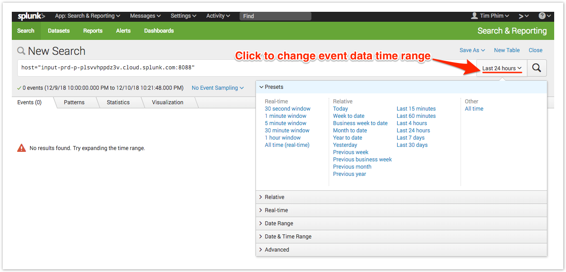Expand the Date & Time Range section
Screen dimensions: 566x272
click(x=401, y=237)
